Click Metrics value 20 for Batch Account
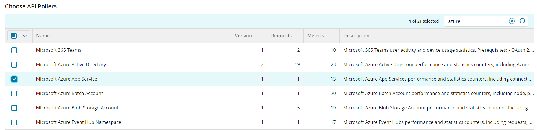This screenshot has height=130, width=537. (333, 93)
